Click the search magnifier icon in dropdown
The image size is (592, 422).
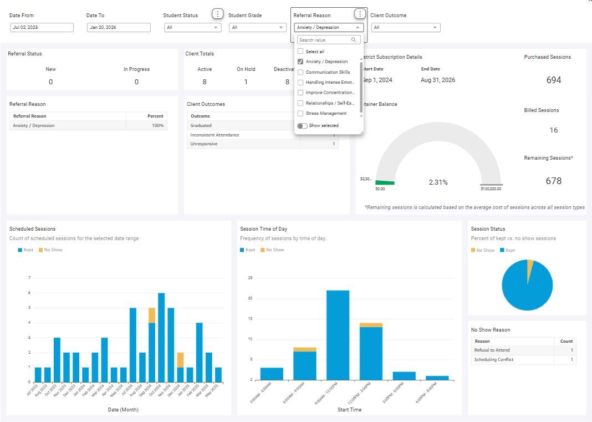[x=354, y=40]
